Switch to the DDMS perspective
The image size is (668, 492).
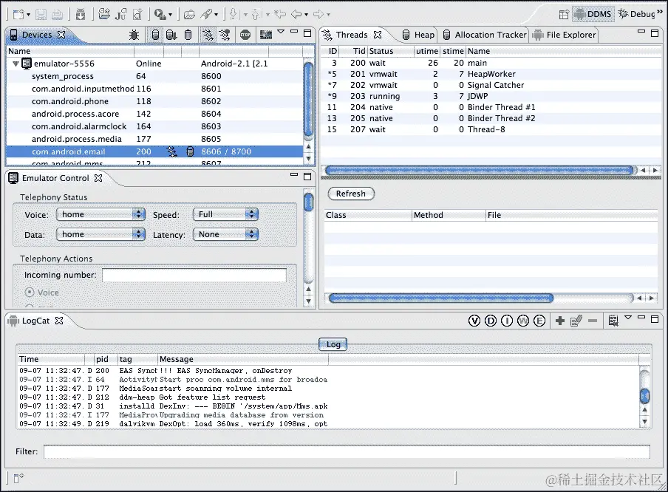coord(593,14)
